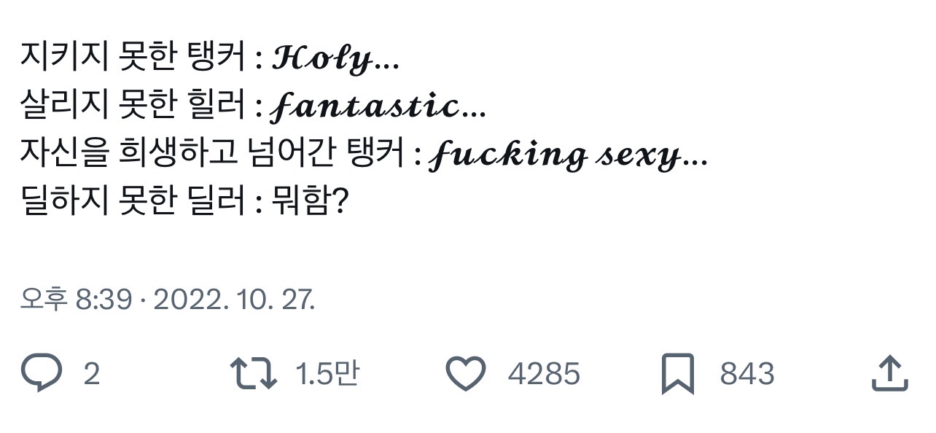Viewport: 936px width, 433px height.
Task: Retweet this post using the arrows icon
Action: click(x=253, y=374)
